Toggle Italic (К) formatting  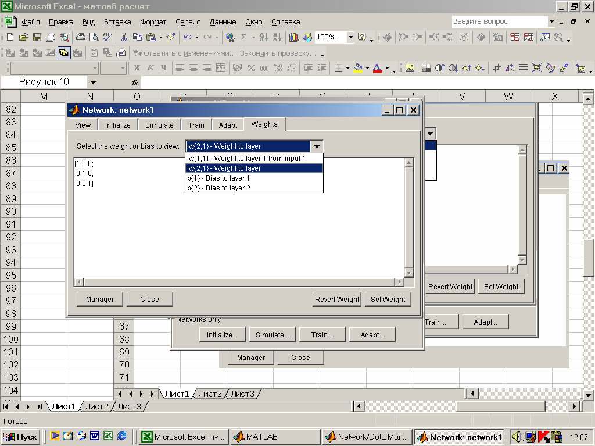click(150, 68)
